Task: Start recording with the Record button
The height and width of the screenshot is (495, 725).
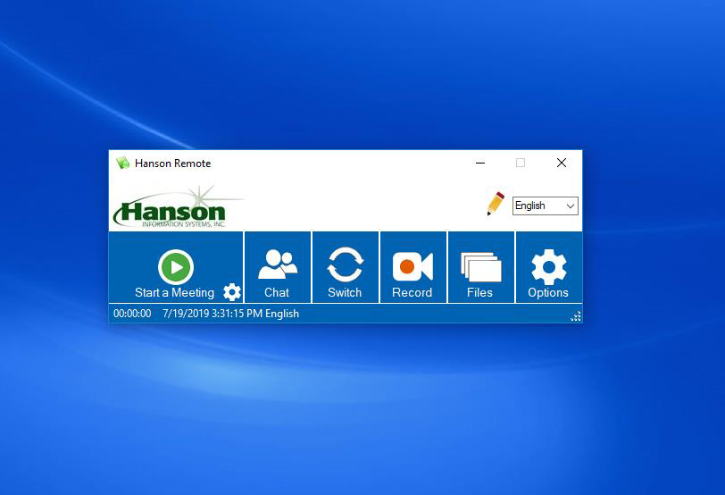Action: click(412, 267)
